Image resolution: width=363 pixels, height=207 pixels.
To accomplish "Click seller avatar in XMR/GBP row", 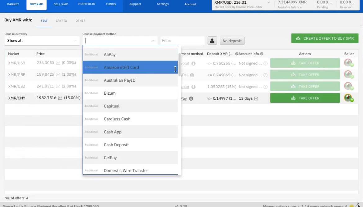I will tap(349, 75).
